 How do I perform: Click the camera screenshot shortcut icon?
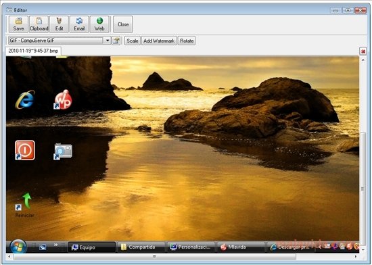pyautogui.click(x=63, y=151)
